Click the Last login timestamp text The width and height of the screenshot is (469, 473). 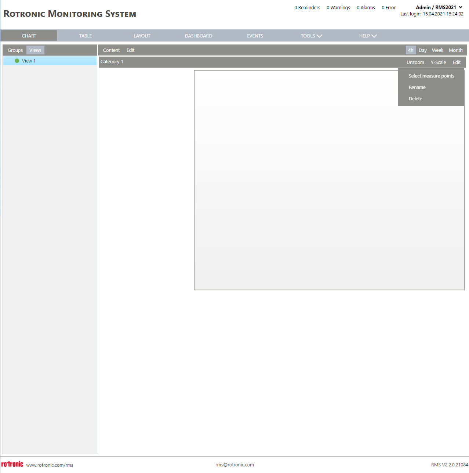[432, 14]
